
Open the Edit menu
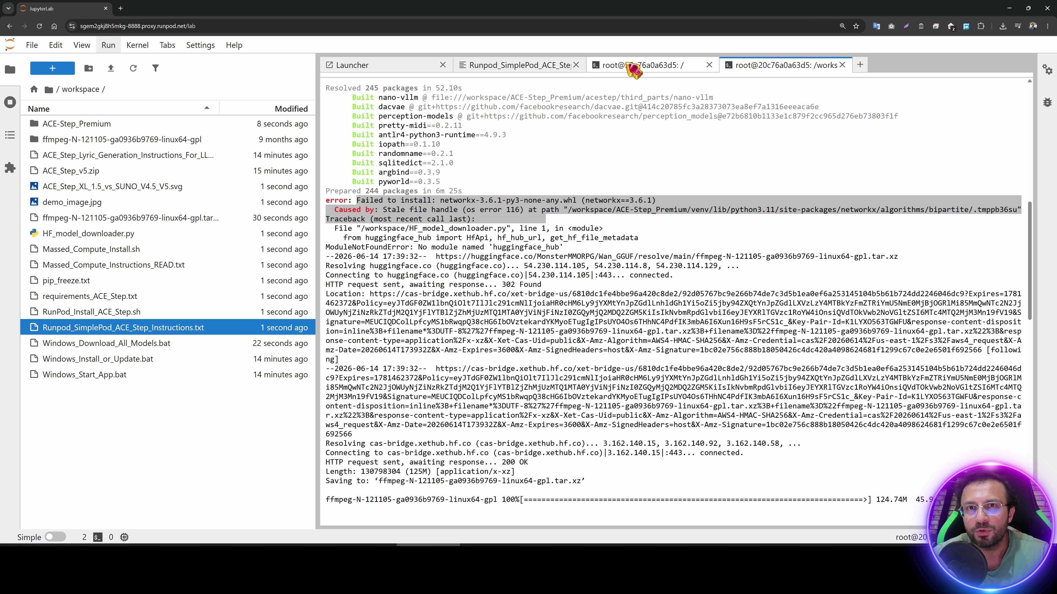56,45
